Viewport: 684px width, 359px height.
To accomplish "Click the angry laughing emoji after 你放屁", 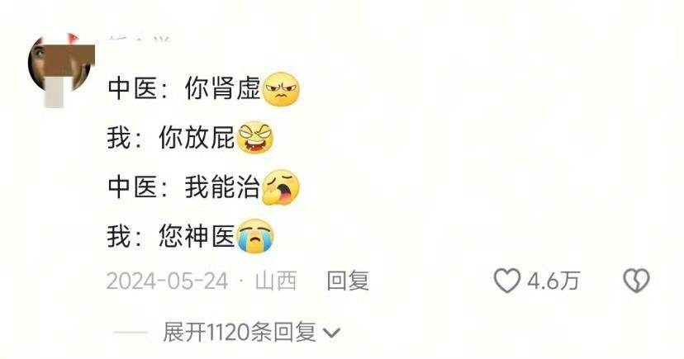I will [x=254, y=138].
